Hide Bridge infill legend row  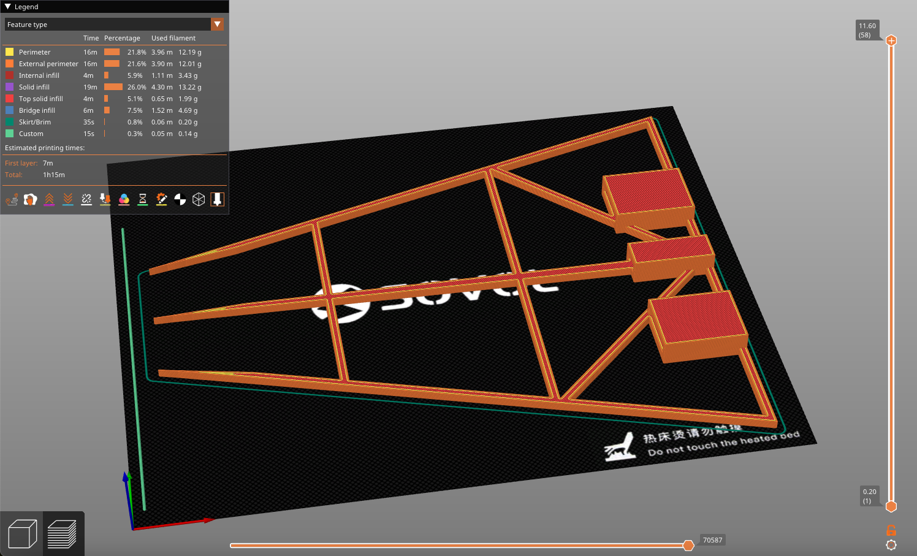point(115,110)
